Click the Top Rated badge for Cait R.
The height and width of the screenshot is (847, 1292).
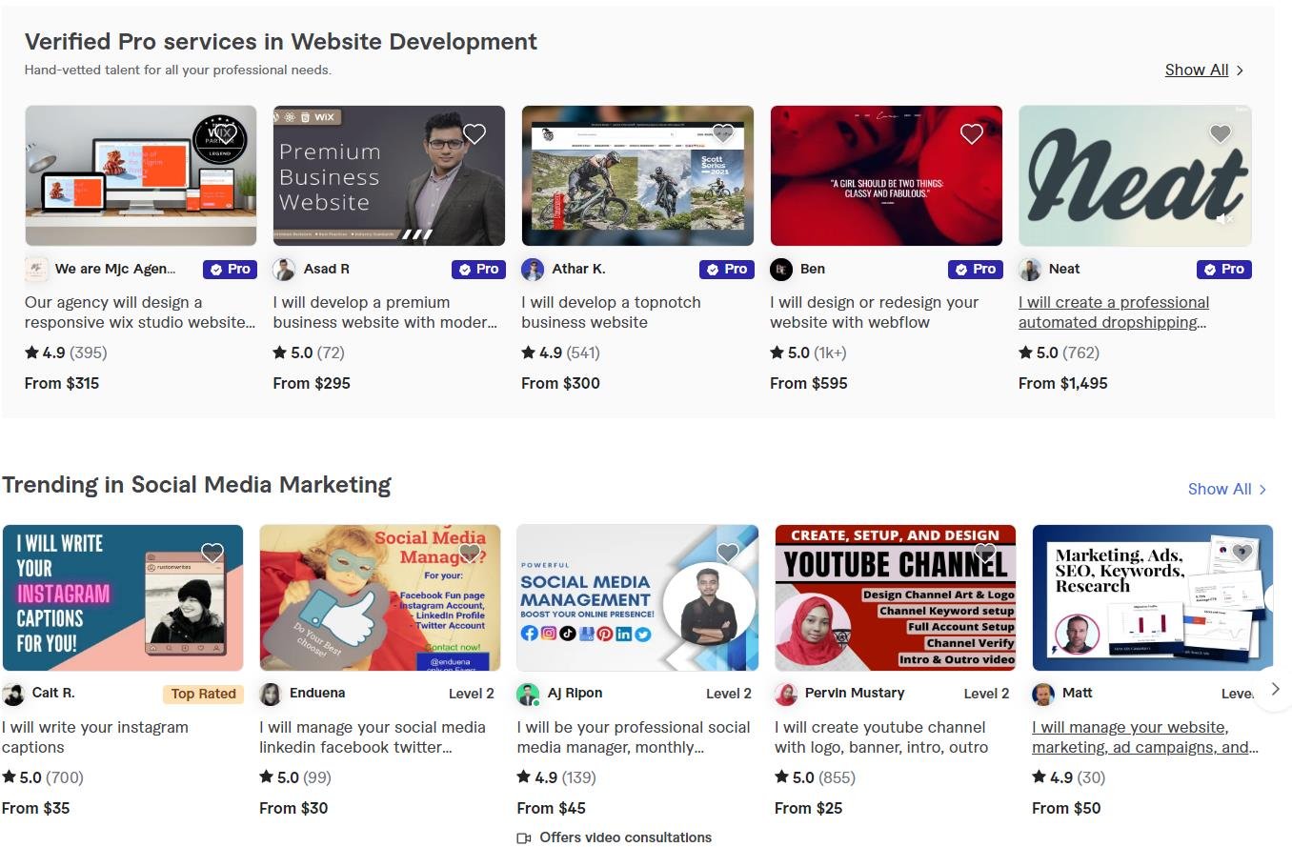click(203, 694)
